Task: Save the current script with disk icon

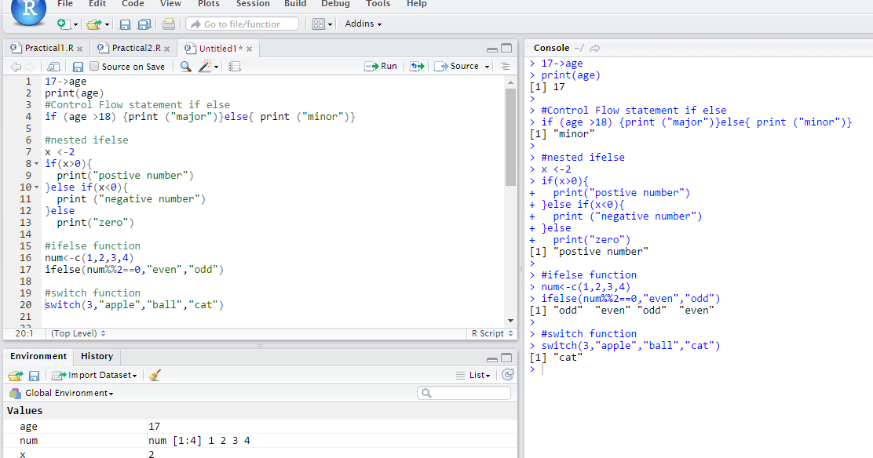Action: coord(125,24)
